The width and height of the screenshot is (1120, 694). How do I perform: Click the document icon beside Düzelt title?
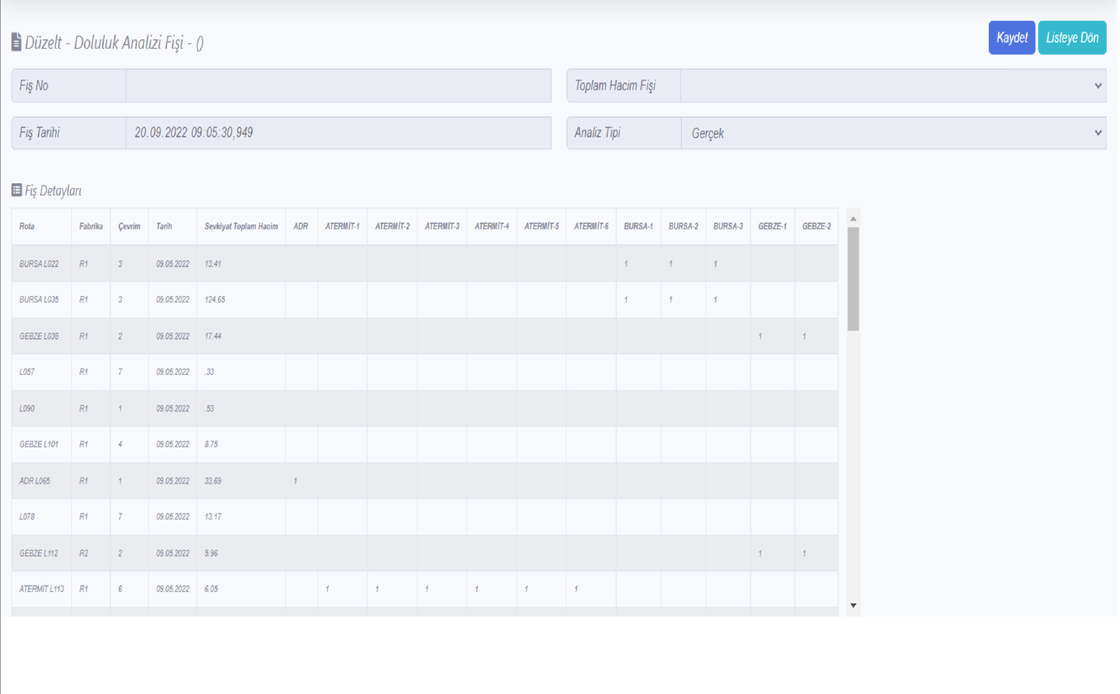coord(16,42)
